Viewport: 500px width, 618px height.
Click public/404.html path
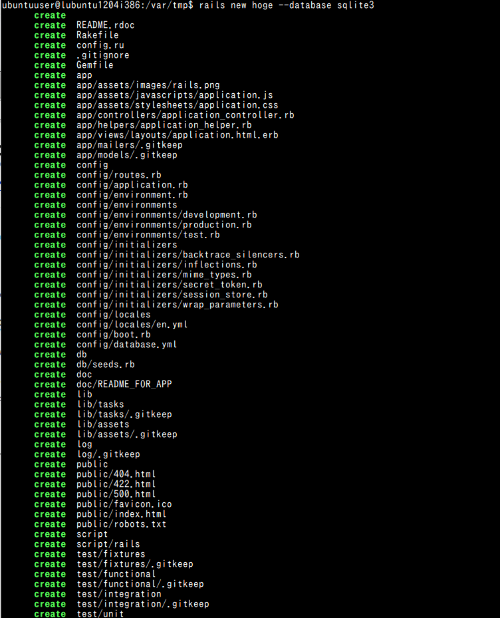pos(116,474)
